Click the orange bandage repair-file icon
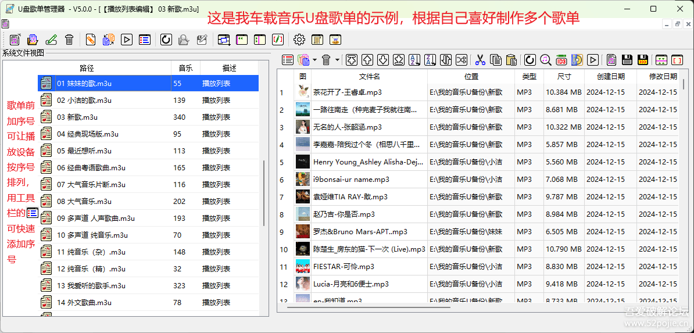Screen dimensions: 694x333 tap(91, 40)
